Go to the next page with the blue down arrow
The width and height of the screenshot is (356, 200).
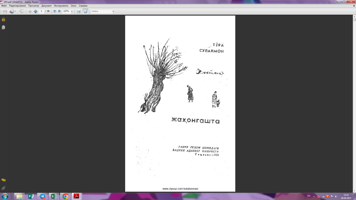(35, 11)
